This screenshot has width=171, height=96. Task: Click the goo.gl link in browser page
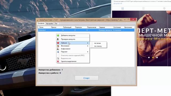click(x=118, y=3)
